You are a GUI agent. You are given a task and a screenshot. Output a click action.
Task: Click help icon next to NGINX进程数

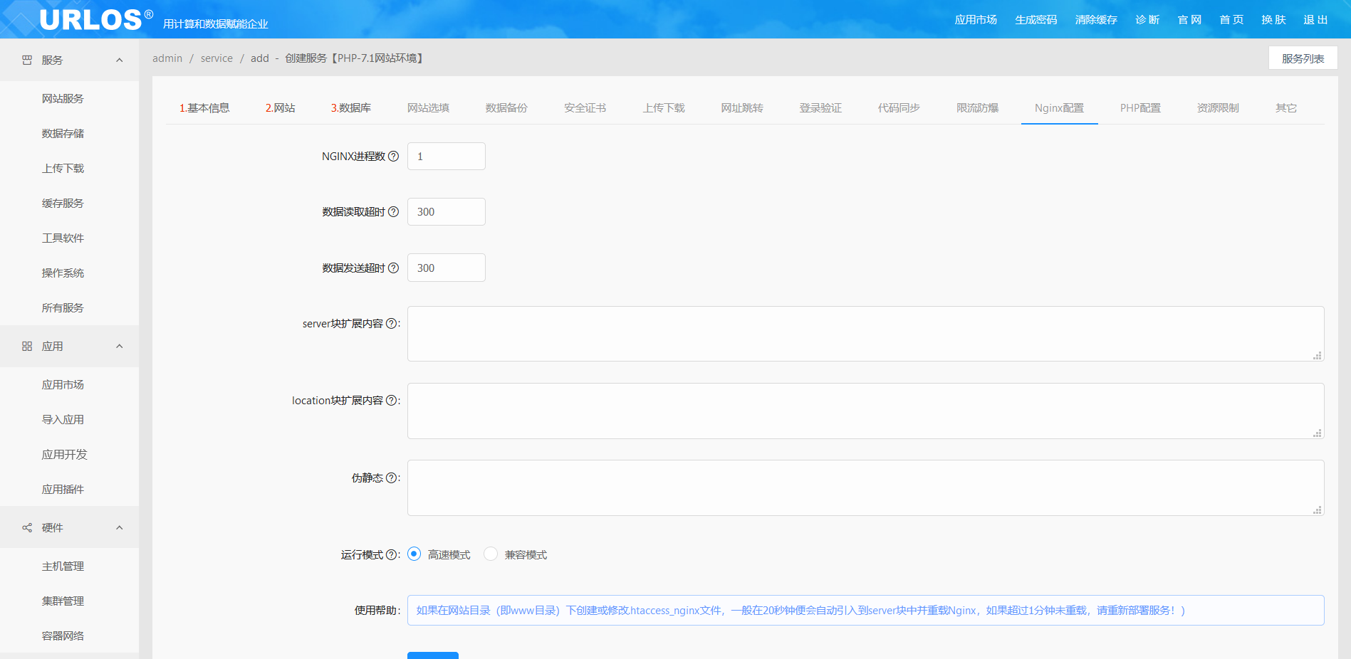(393, 157)
